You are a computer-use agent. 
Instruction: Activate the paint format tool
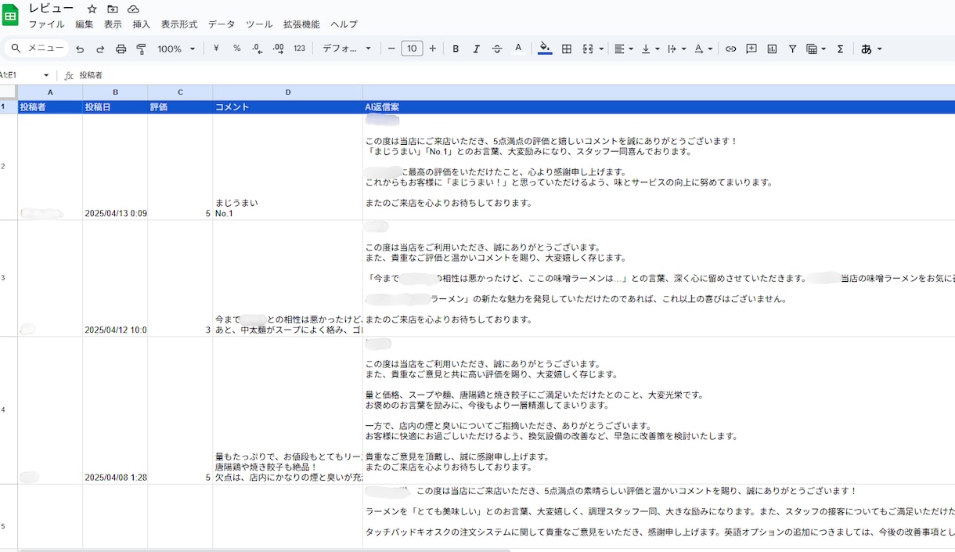tap(141, 49)
